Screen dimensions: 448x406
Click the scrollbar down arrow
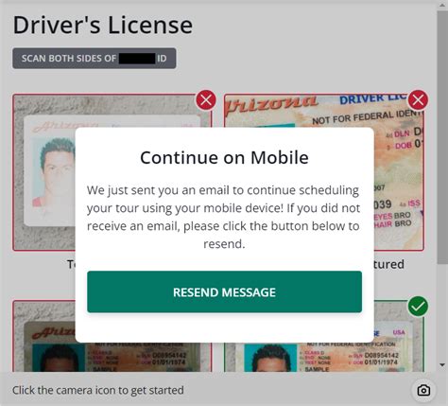[442, 365]
